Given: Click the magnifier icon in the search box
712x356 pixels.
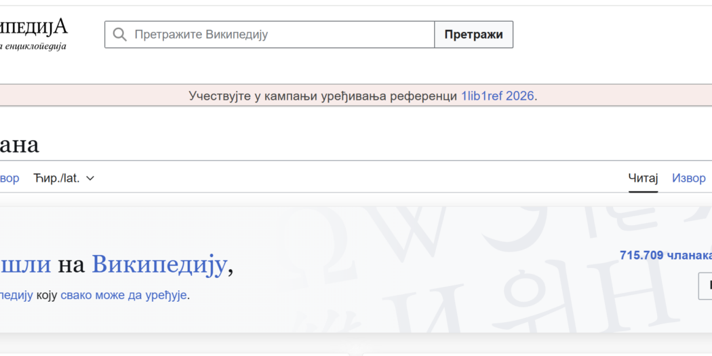Looking at the screenshot, I should pos(120,35).
